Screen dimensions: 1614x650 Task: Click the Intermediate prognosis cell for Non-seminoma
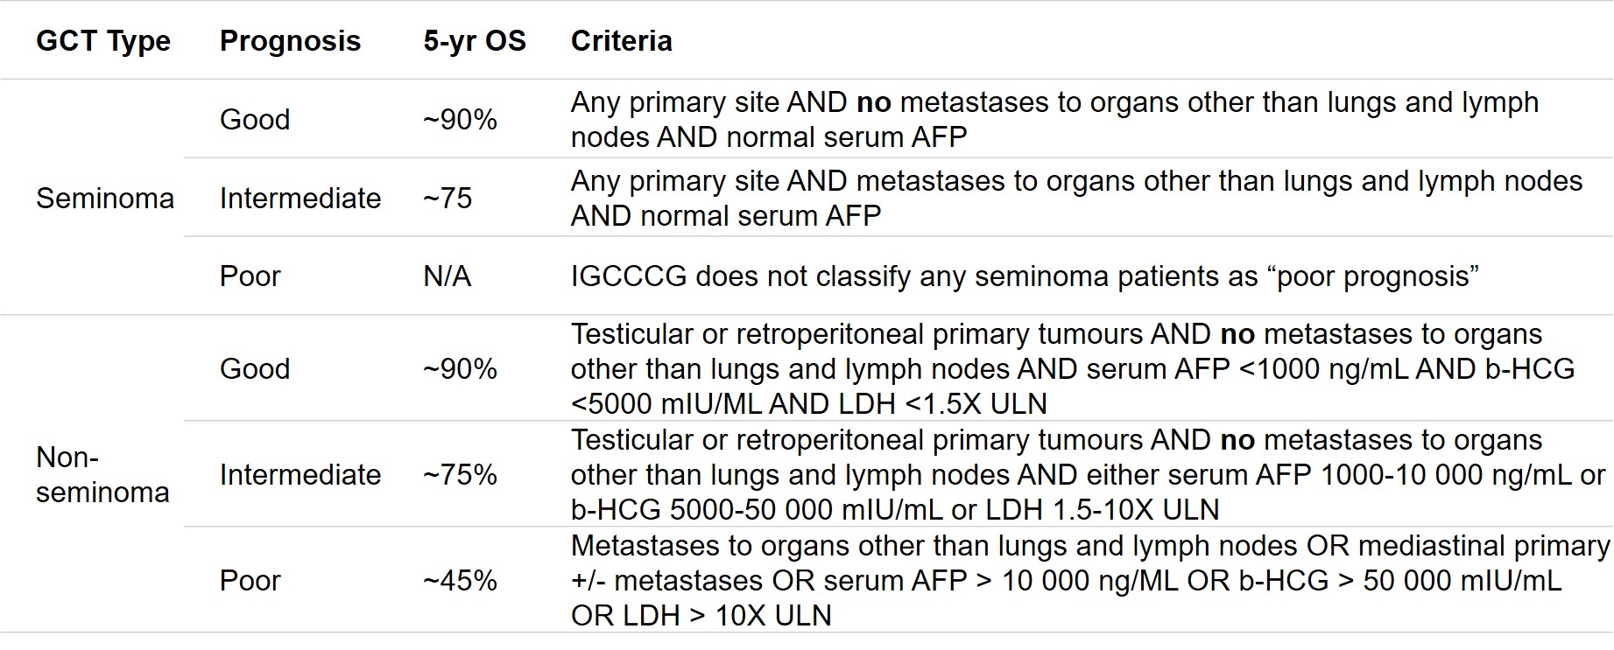300,475
